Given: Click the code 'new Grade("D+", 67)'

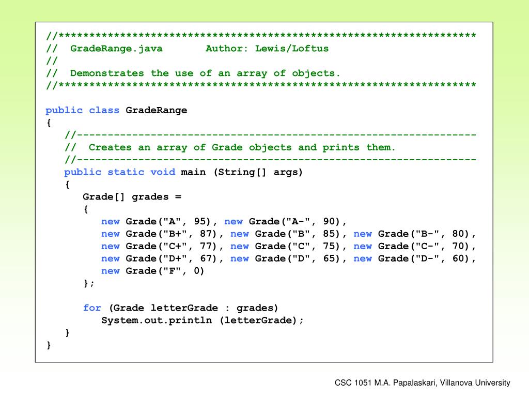Looking at the screenshot, I should [x=159, y=258].
